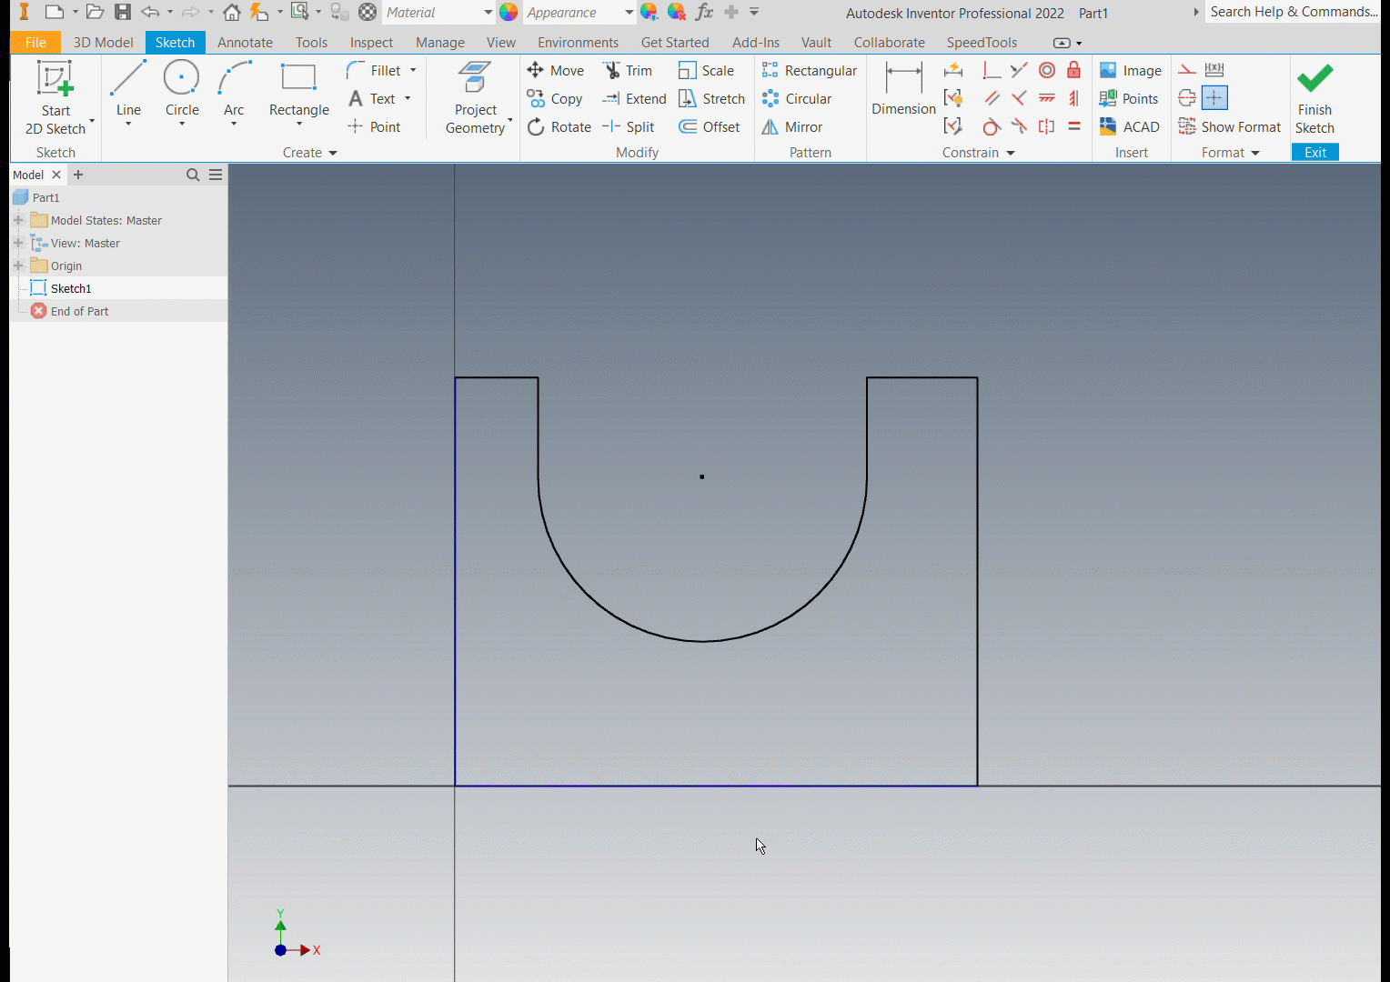1390x982 pixels.
Task: Use the Mirror pattern tool
Action: point(791,126)
